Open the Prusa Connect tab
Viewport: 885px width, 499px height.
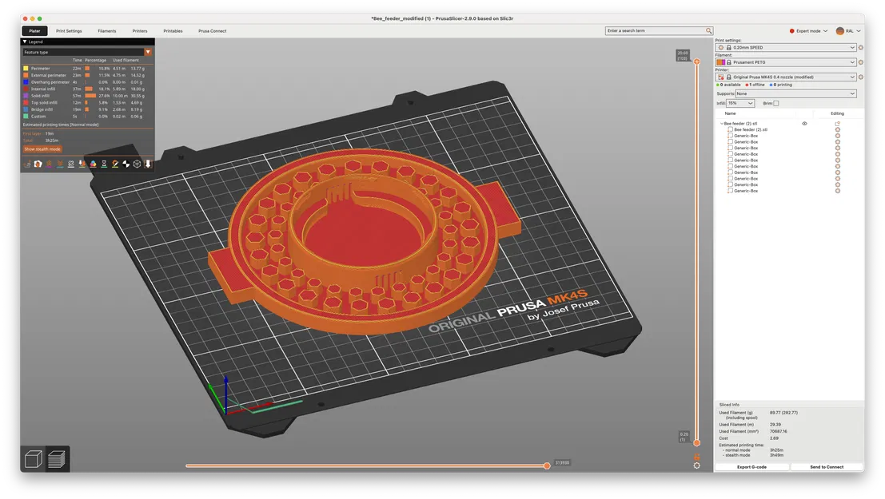click(x=212, y=31)
